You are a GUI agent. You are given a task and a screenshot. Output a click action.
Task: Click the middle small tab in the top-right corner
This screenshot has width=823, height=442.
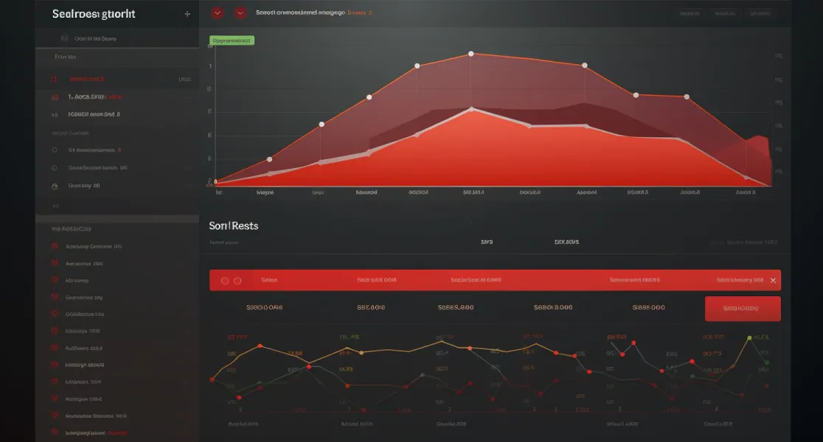point(725,14)
